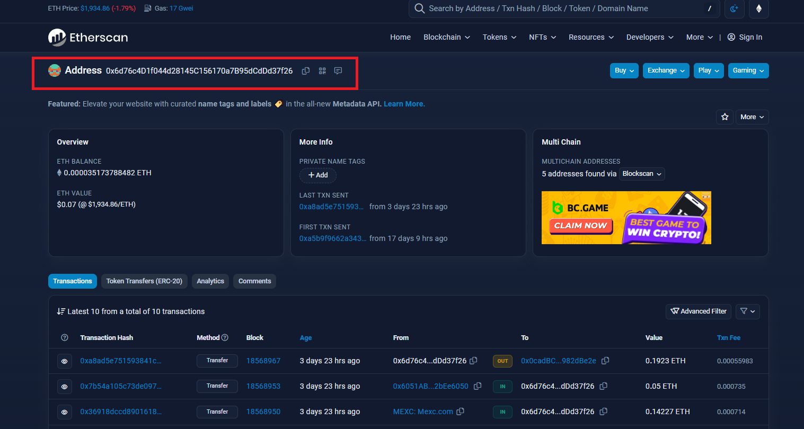The height and width of the screenshot is (429, 804).
Task: Copy the 0x0cadBC...982dBe2e To address
Action: point(605,361)
